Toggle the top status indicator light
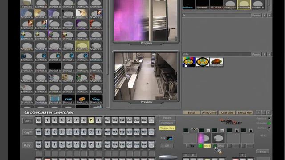The width and height of the screenshot is (285, 160). [x=269, y=119]
